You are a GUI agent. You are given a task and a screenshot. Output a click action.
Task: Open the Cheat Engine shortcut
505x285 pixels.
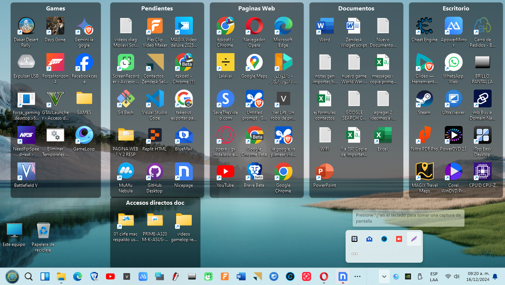[x=424, y=26]
